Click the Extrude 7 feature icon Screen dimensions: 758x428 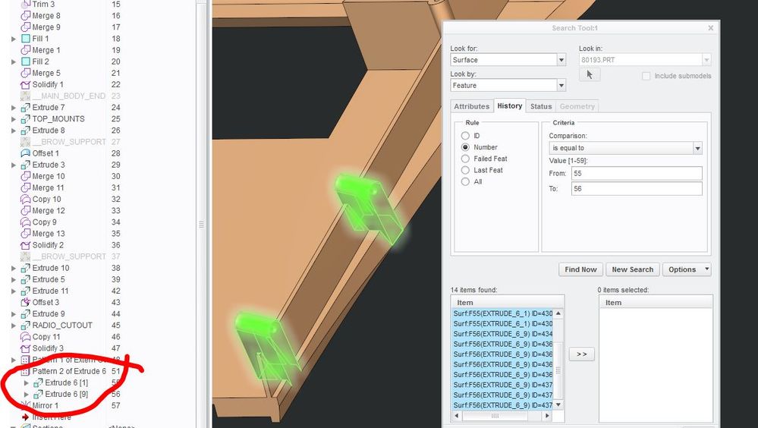tap(26, 107)
